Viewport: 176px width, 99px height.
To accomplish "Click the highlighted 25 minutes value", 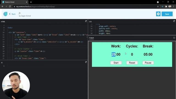I will pyautogui.click(x=113, y=54).
